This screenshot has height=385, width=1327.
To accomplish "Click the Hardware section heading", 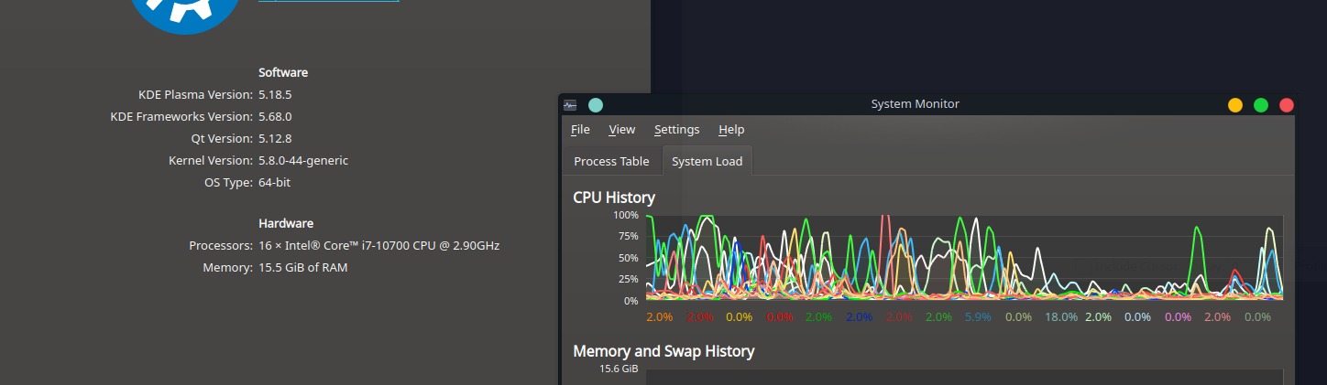I will pyautogui.click(x=286, y=223).
